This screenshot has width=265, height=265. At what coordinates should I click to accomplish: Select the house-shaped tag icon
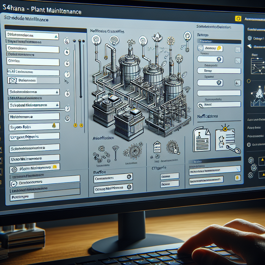coord(157,146)
